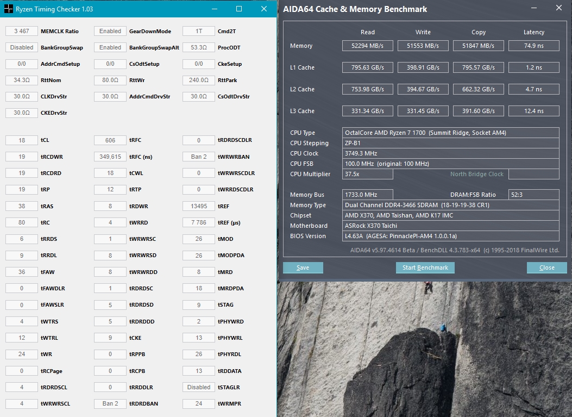The image size is (572, 417).
Task: Maximize the Ryzen Timing Checker window
Action: (x=239, y=9)
